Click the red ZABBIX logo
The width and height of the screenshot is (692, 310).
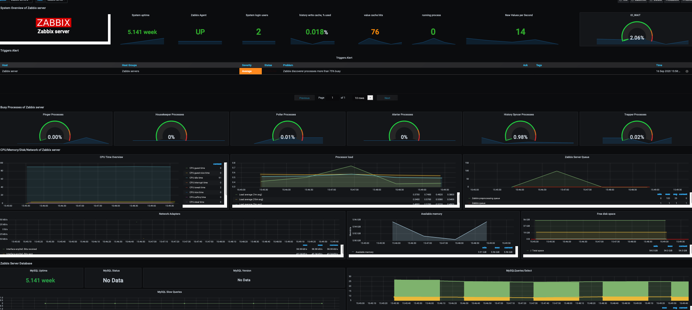click(x=53, y=23)
